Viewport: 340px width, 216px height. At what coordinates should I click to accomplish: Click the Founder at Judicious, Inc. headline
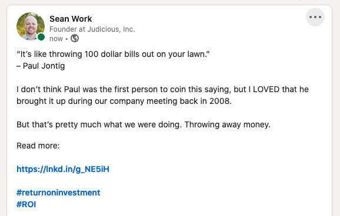pos(92,29)
